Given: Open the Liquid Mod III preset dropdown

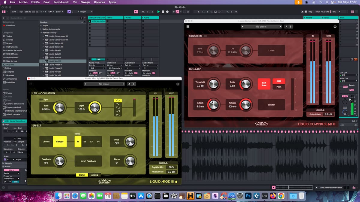Looking at the screenshot, I should pos(104,84).
